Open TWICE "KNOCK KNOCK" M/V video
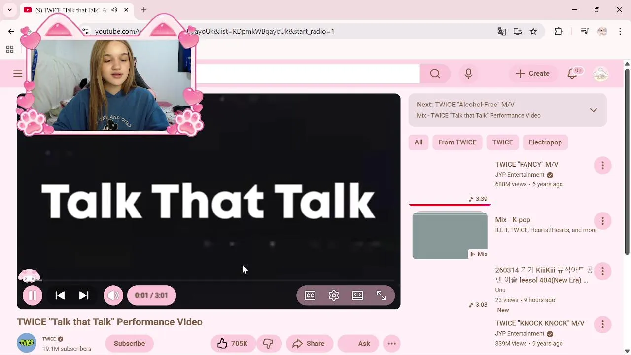 pyautogui.click(x=539, y=323)
